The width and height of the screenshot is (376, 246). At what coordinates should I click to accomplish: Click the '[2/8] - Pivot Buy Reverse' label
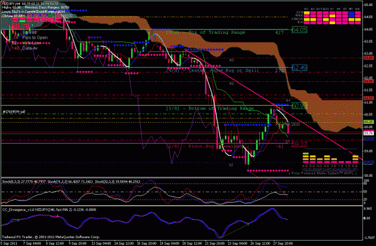(204, 146)
